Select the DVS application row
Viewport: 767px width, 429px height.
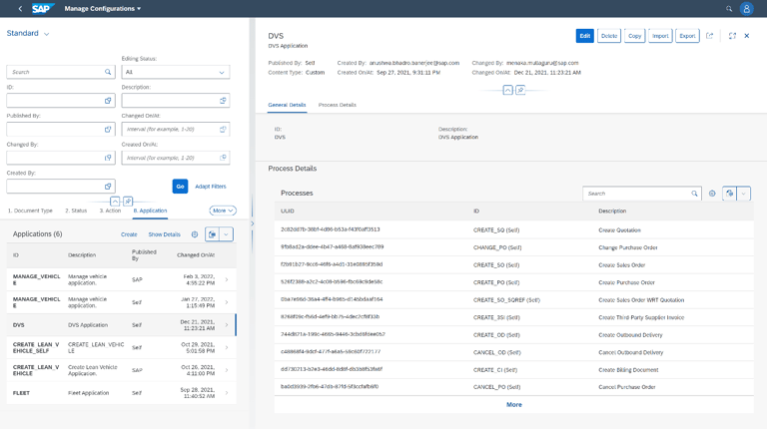point(121,325)
